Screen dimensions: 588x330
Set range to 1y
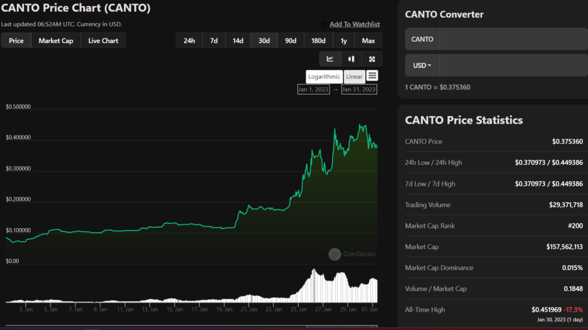(x=344, y=41)
